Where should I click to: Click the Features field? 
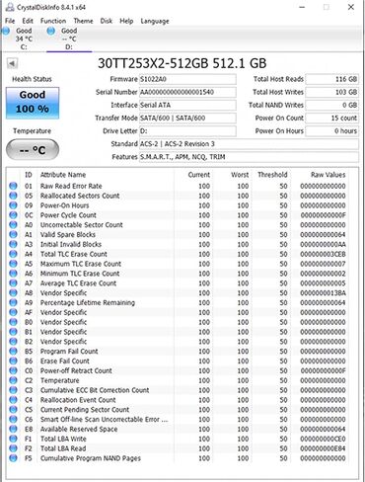(x=249, y=157)
